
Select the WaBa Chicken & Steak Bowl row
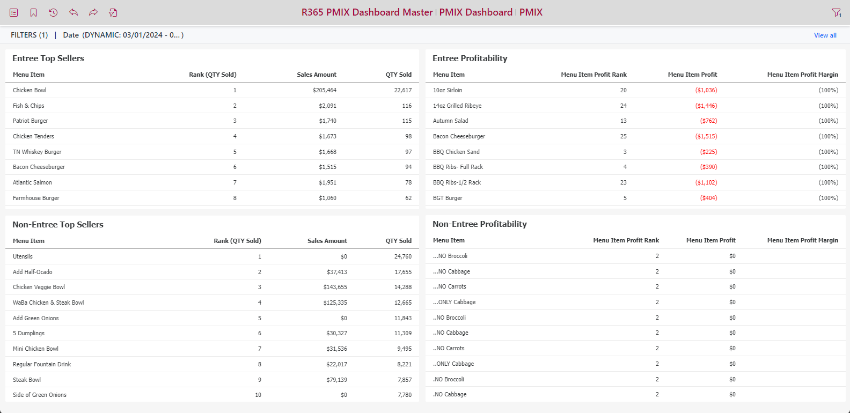pos(212,303)
